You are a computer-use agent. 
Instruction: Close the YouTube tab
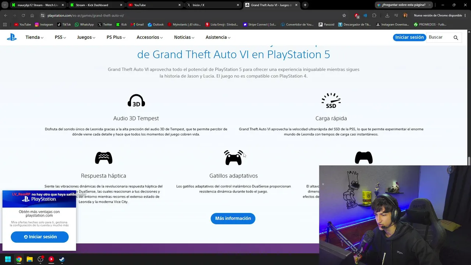180,5
